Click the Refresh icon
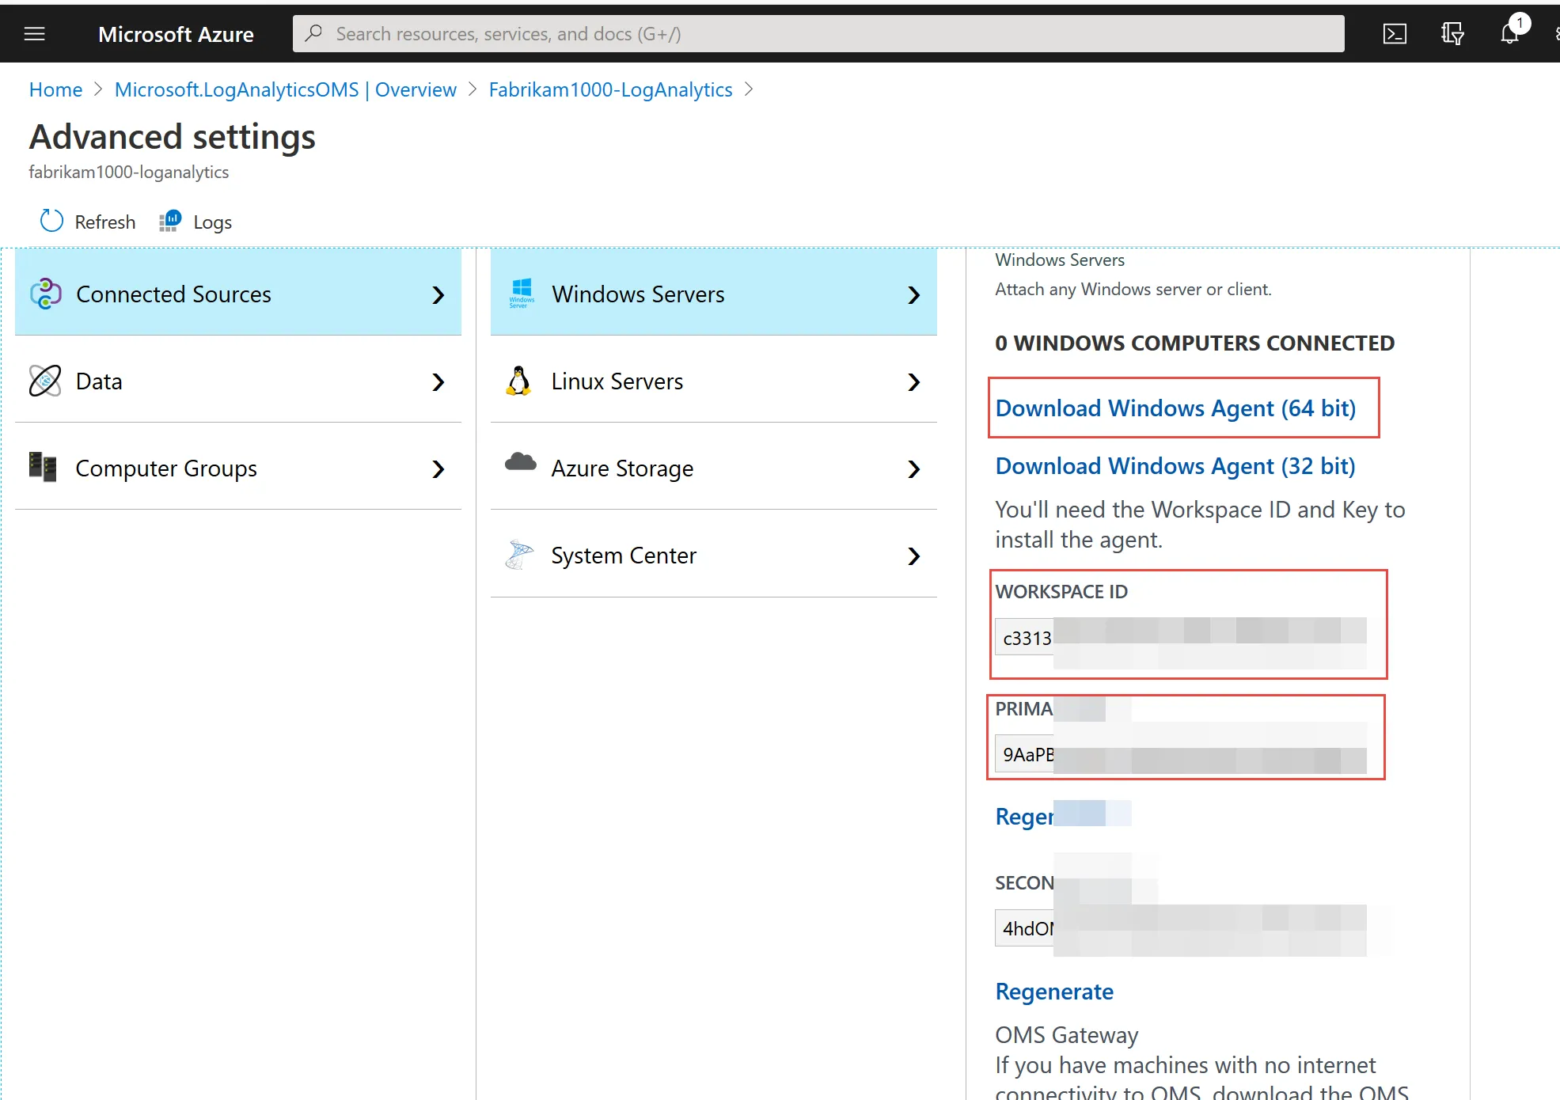Screen dimensions: 1560x1100 coord(51,222)
